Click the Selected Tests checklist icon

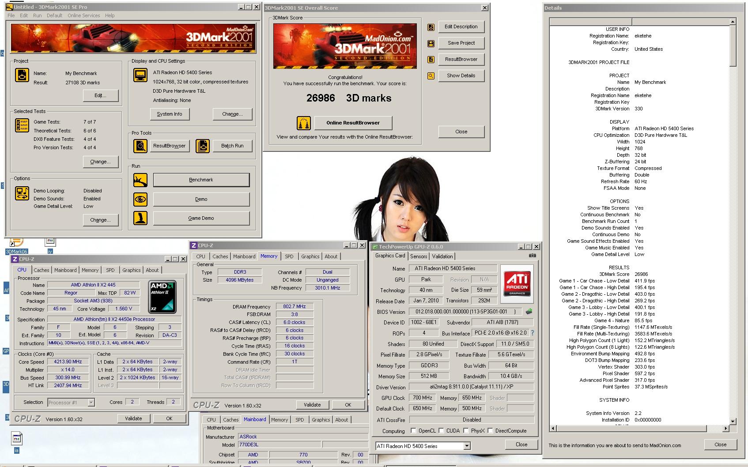tap(22, 125)
